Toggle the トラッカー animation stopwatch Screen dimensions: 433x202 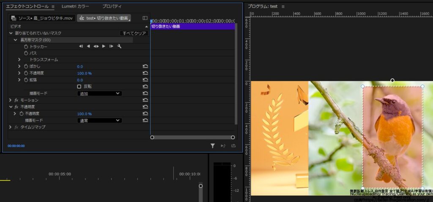pos(26,46)
